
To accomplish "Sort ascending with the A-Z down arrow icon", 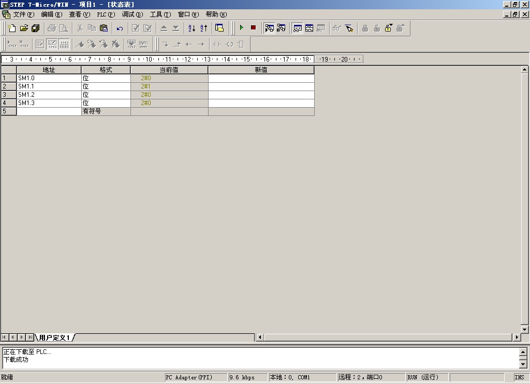I will tap(192, 28).
